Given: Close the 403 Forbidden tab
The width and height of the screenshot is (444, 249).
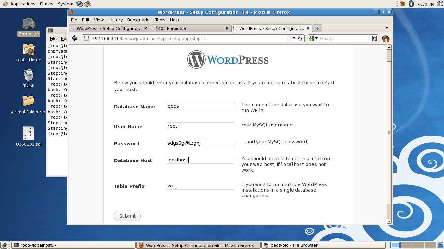Looking at the screenshot, I should click(227, 28).
